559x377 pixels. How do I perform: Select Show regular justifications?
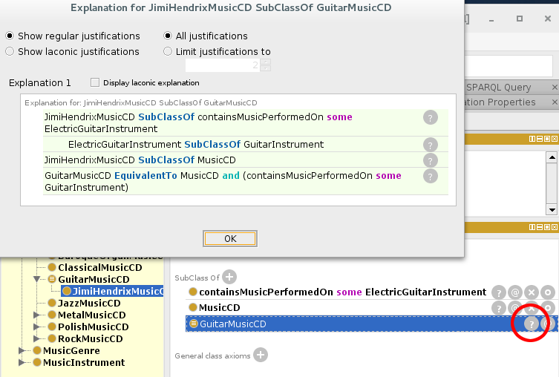click(10, 36)
